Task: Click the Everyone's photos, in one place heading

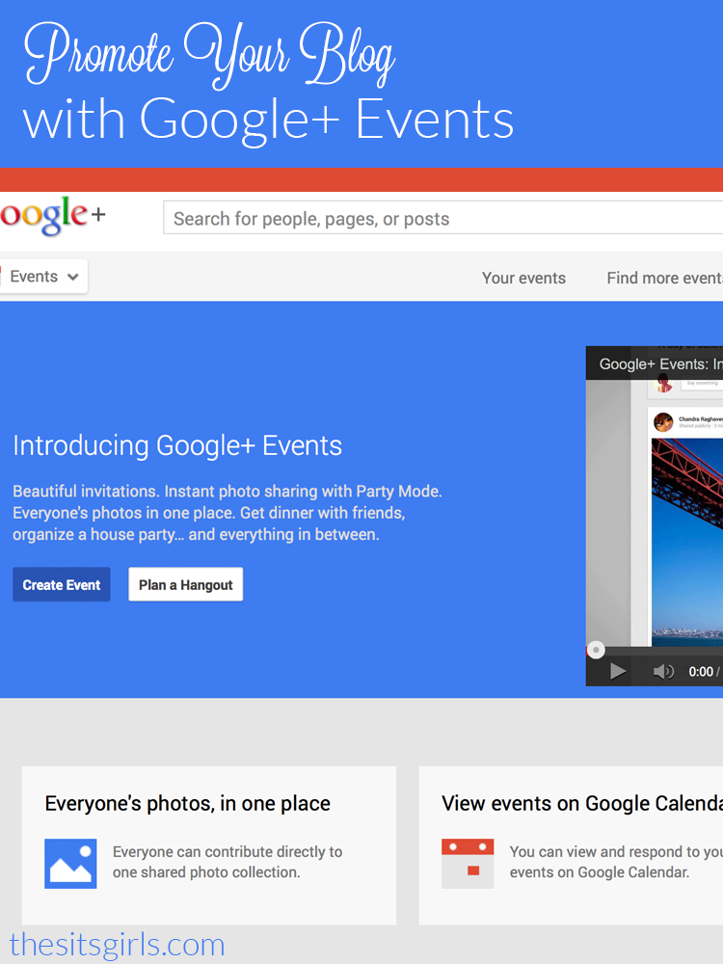Action: (x=188, y=804)
